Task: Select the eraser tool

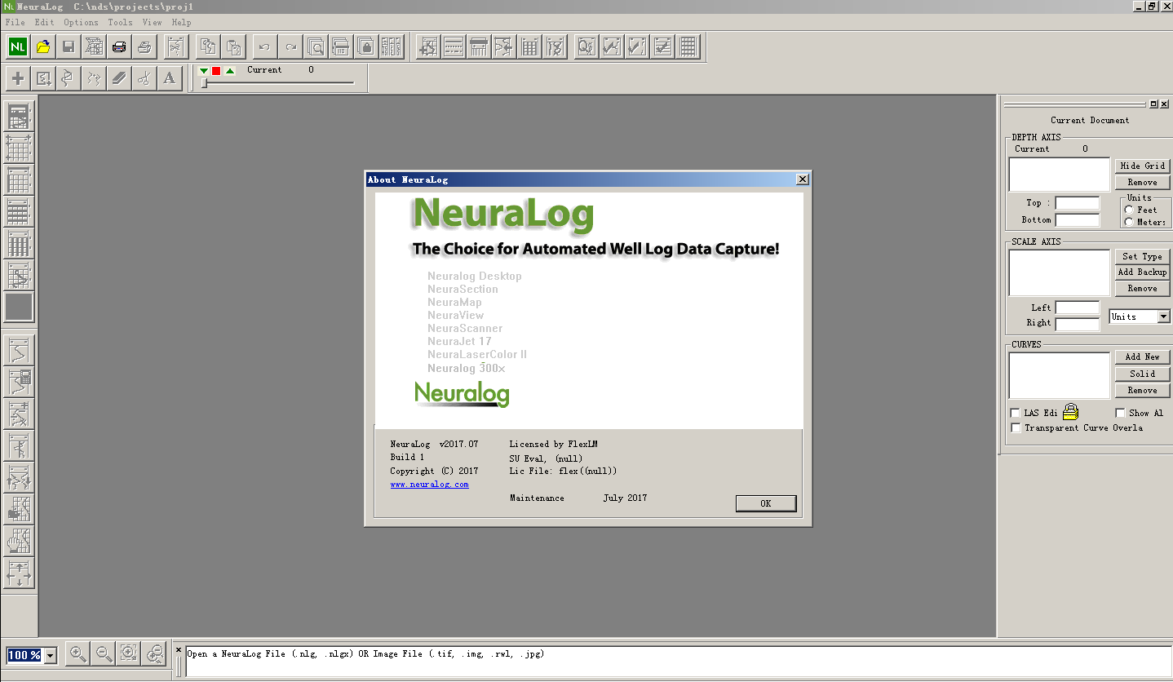Action: tap(119, 78)
